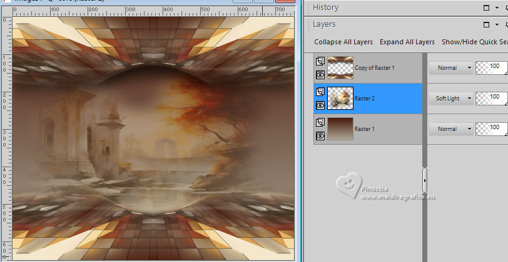
Task: Click layer type icon of Raster 2
Action: point(320,92)
